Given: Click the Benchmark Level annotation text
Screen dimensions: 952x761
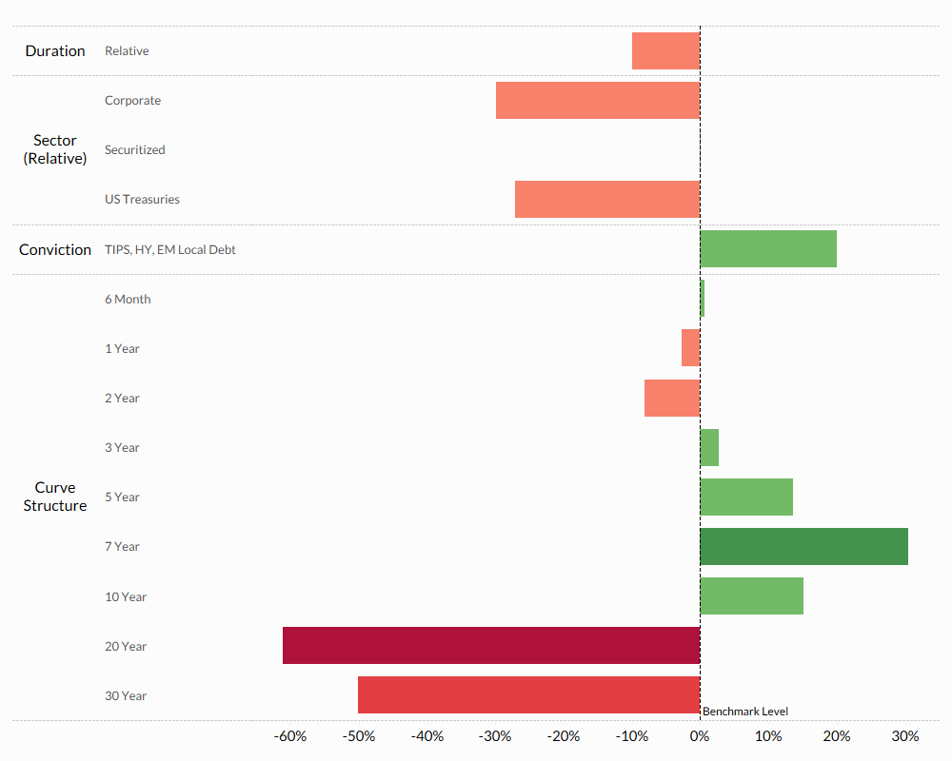Looking at the screenshot, I should click(745, 712).
